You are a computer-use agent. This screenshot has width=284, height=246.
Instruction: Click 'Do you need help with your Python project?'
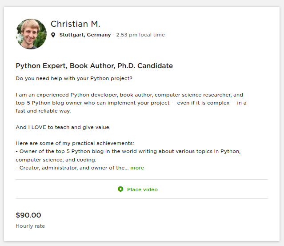click(74, 79)
